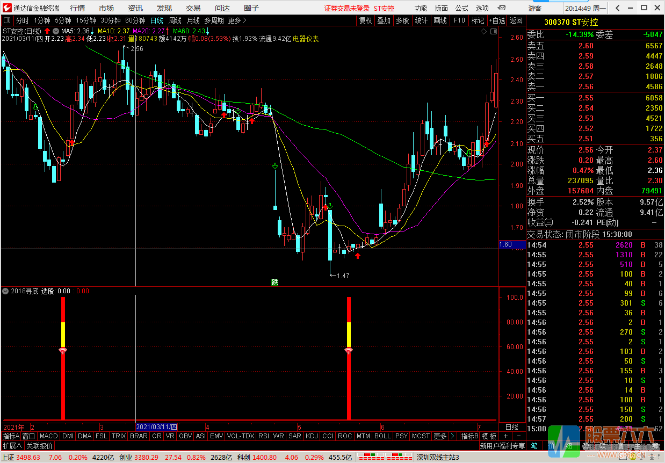Click the 新用户福利专享 promotion link
The width and height of the screenshot is (665, 463).
pyautogui.click(x=503, y=446)
